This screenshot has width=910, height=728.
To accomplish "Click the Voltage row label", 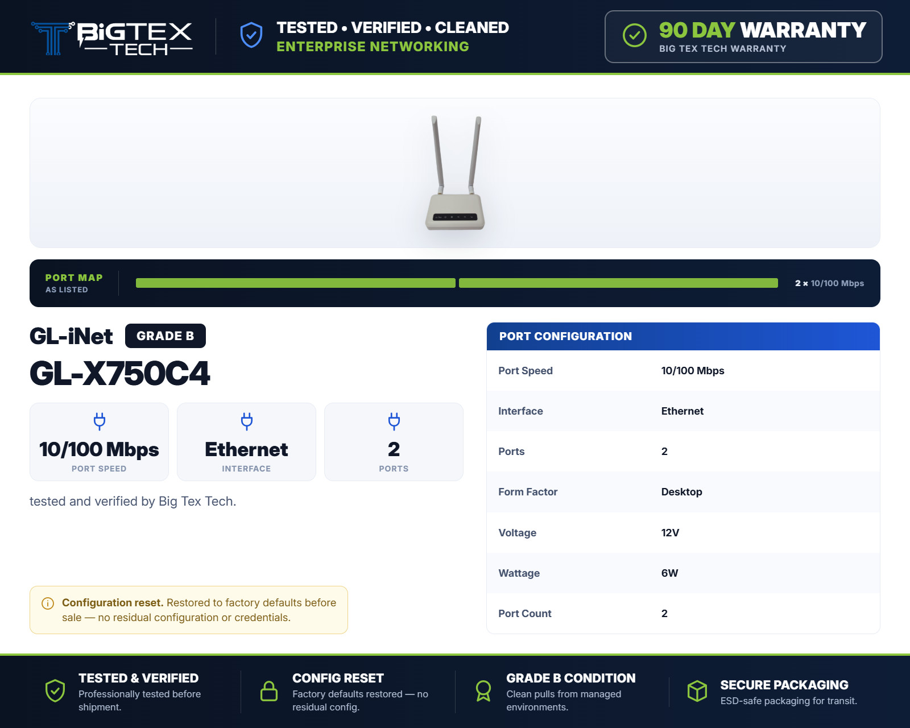I will tap(518, 533).
